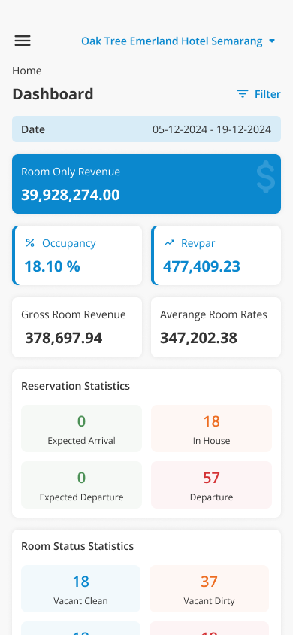Open the Occupancy card label

pyautogui.click(x=69, y=243)
